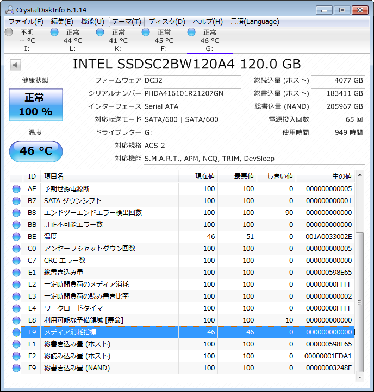Click total host writes value 183411 GB
The height and width of the screenshot is (392, 374).
coord(338,94)
